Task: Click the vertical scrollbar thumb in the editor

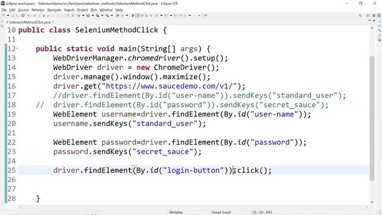Action: (372, 118)
